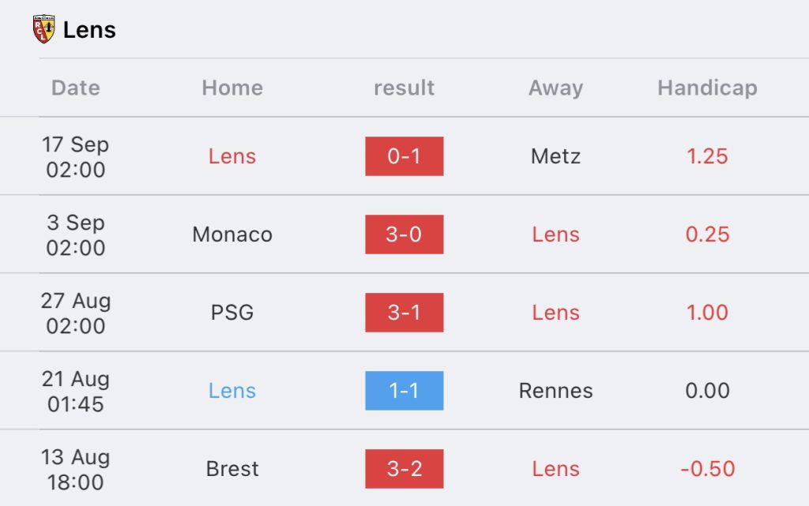
Task: Select the 17 Sep 02:00 match date
Action: pos(75,156)
